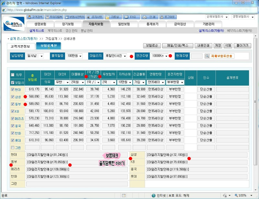Image resolution: width=259 pixels, height=199 pixels.
Task: Switch to the 기본관리 tab
Action: [208, 24]
